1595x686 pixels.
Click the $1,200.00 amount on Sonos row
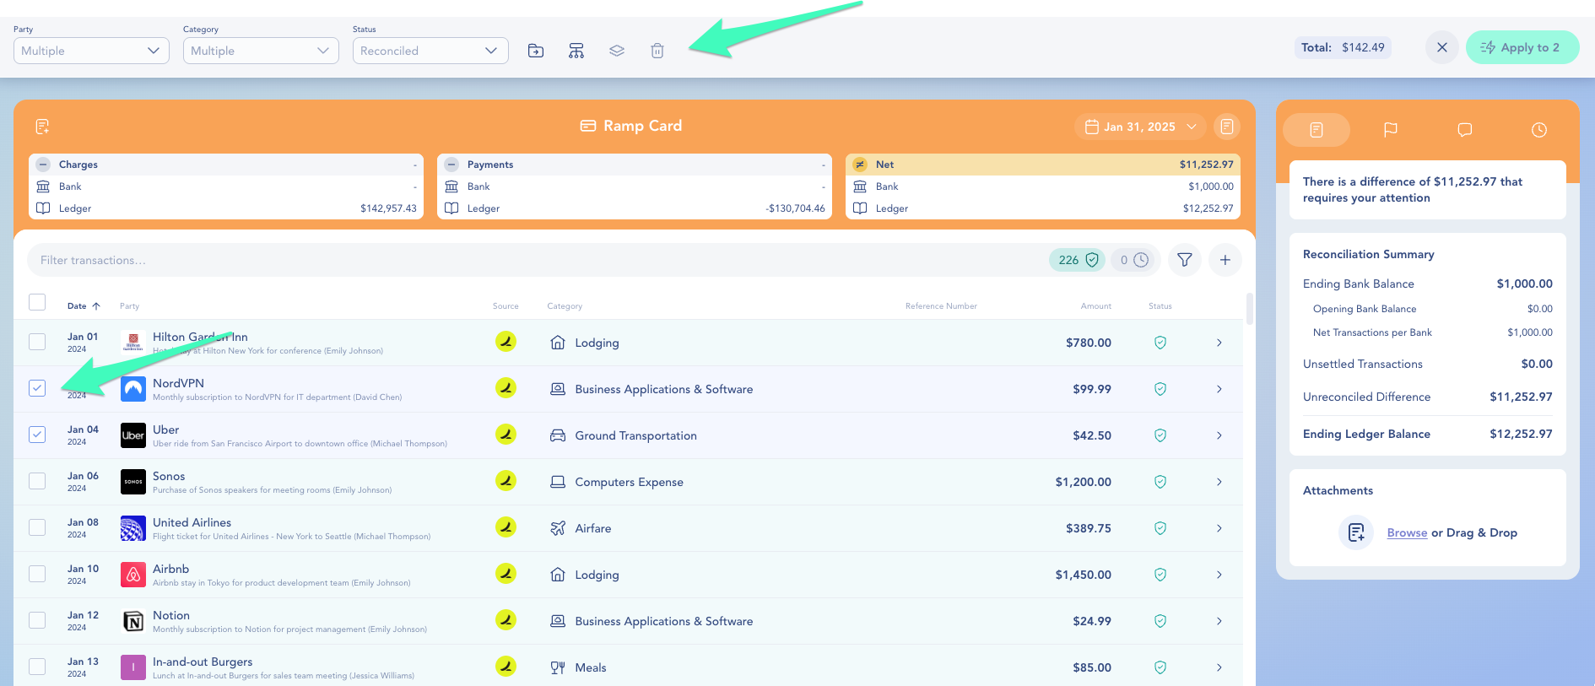tap(1083, 482)
